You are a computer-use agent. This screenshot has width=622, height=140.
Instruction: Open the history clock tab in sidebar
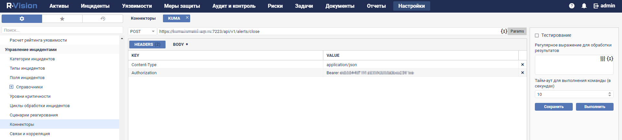103,19
